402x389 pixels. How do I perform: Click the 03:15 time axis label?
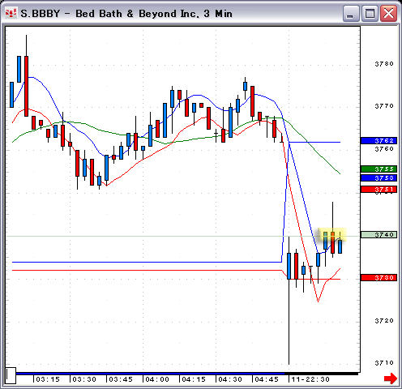coord(48,379)
